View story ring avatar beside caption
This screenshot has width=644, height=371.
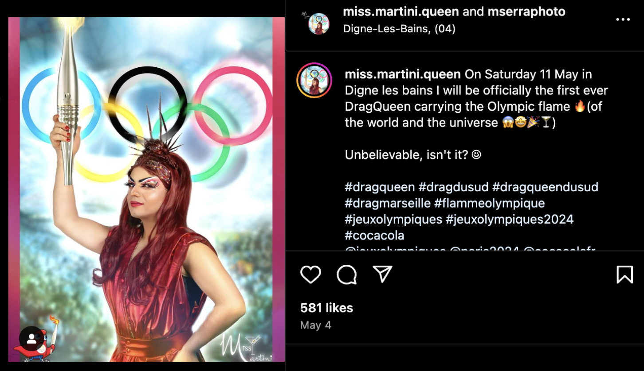[314, 80]
